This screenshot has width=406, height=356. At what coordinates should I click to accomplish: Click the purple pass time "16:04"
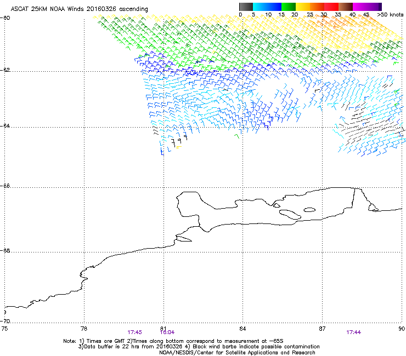(x=167, y=332)
